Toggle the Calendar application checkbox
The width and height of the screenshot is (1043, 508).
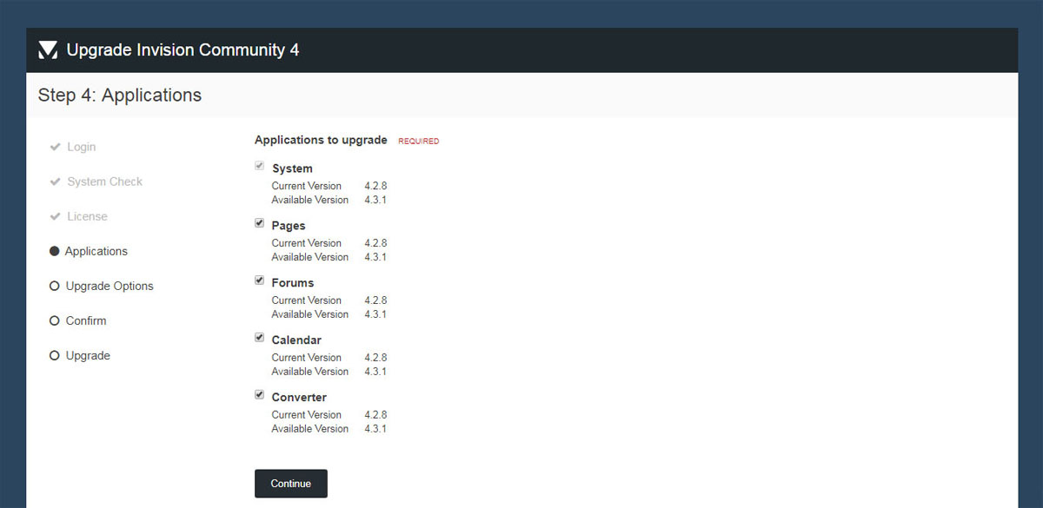point(259,338)
